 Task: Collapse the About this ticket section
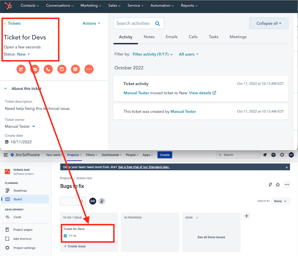point(5,88)
